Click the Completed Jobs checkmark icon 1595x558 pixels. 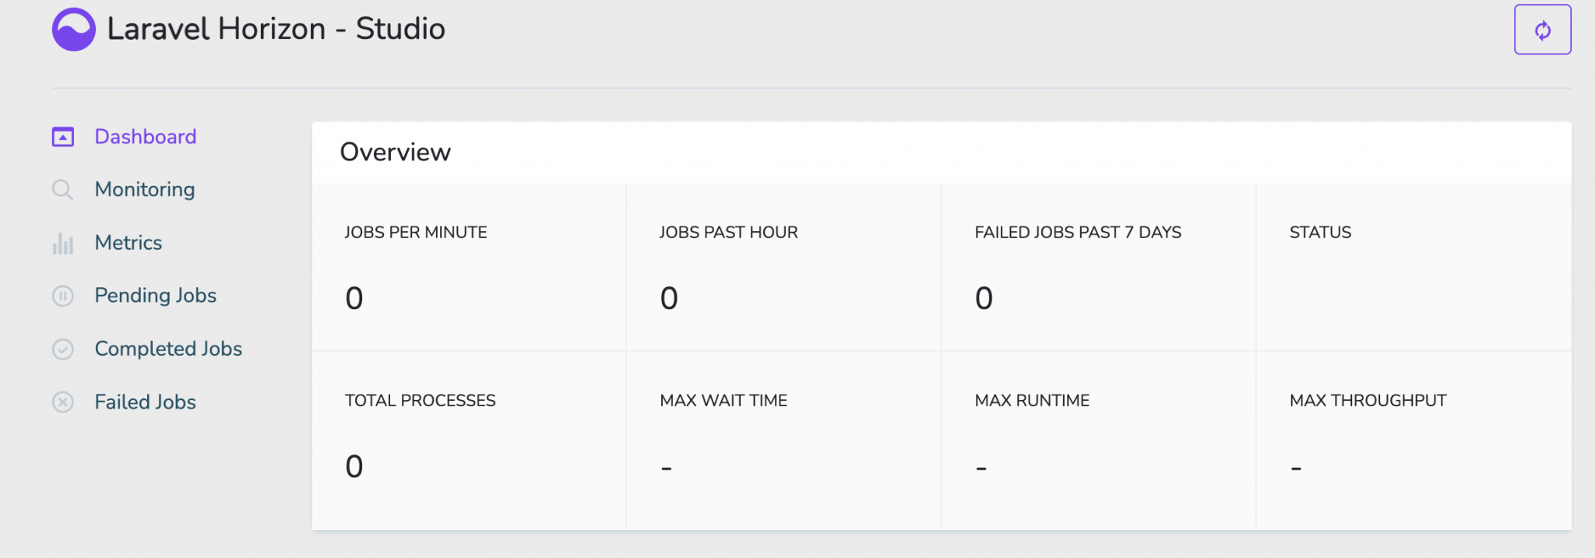click(x=63, y=349)
